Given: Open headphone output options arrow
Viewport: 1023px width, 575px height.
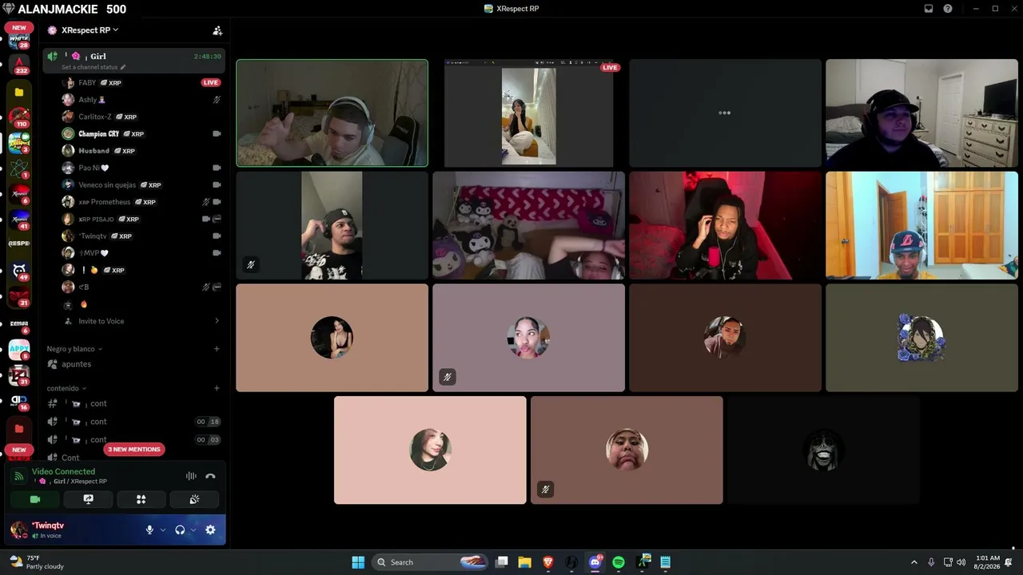Looking at the screenshot, I should click(x=193, y=529).
